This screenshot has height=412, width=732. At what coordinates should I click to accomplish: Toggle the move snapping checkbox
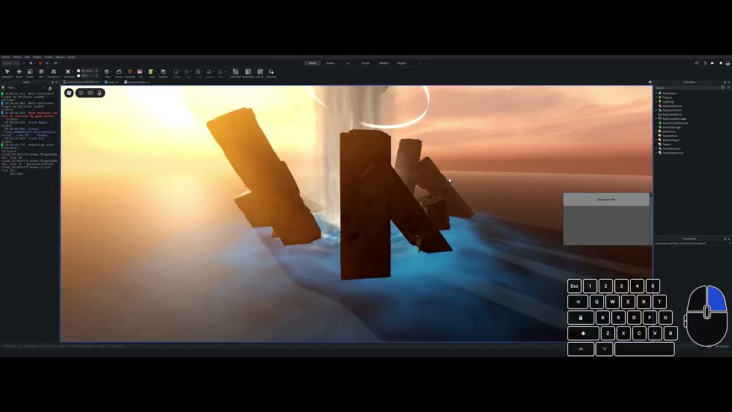click(78, 71)
